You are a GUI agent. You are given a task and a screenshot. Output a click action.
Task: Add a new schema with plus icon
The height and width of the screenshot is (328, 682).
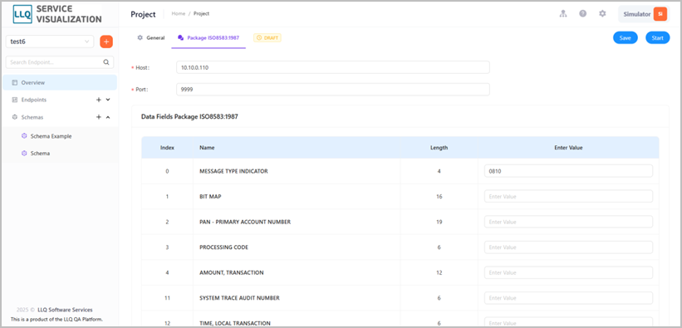[99, 117]
